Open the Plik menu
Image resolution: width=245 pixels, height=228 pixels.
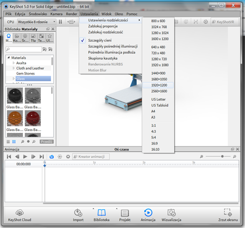tap(8, 14)
